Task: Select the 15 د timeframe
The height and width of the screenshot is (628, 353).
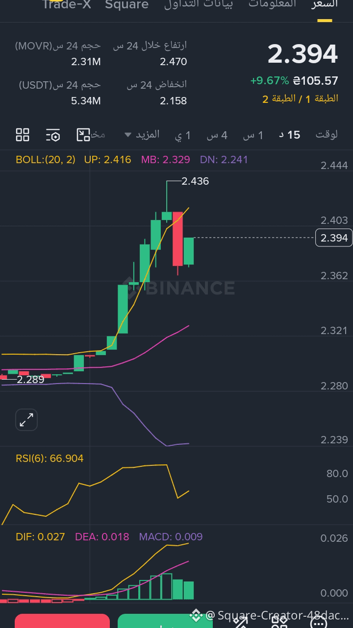Action: (x=289, y=135)
